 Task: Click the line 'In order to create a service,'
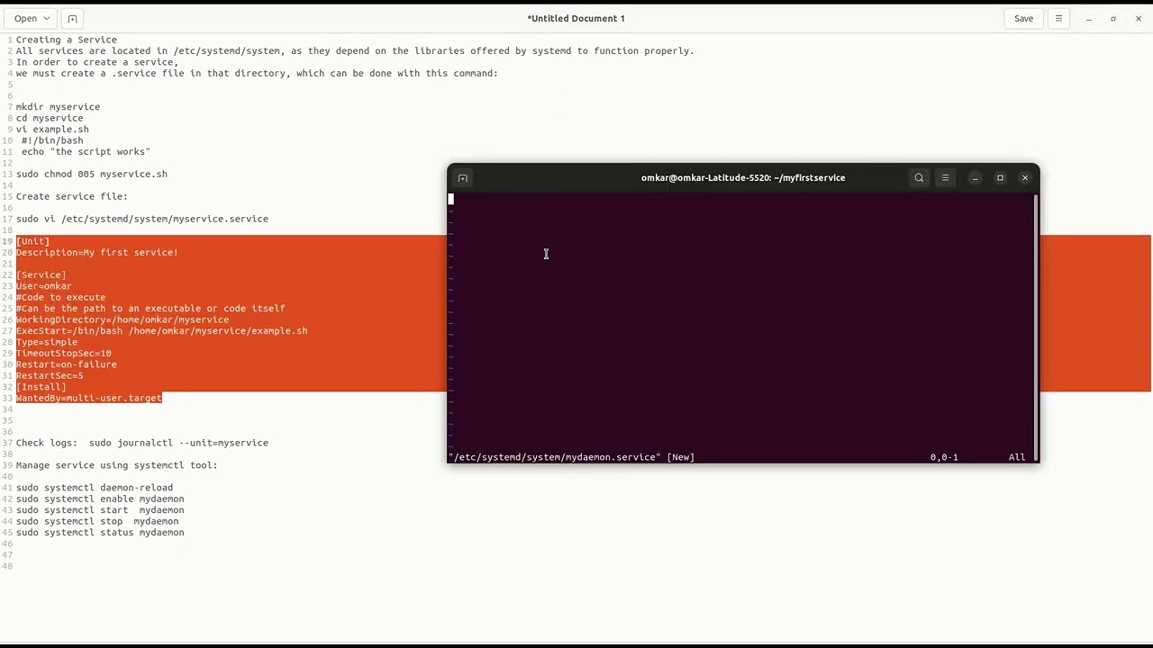[x=96, y=62]
